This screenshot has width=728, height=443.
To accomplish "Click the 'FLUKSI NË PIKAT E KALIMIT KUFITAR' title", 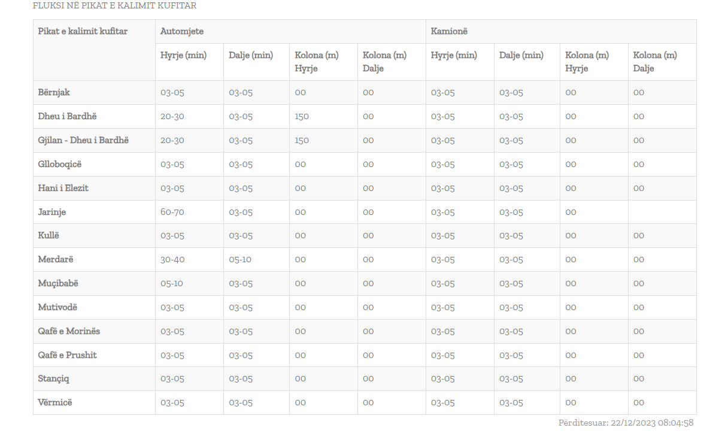I will [114, 5].
